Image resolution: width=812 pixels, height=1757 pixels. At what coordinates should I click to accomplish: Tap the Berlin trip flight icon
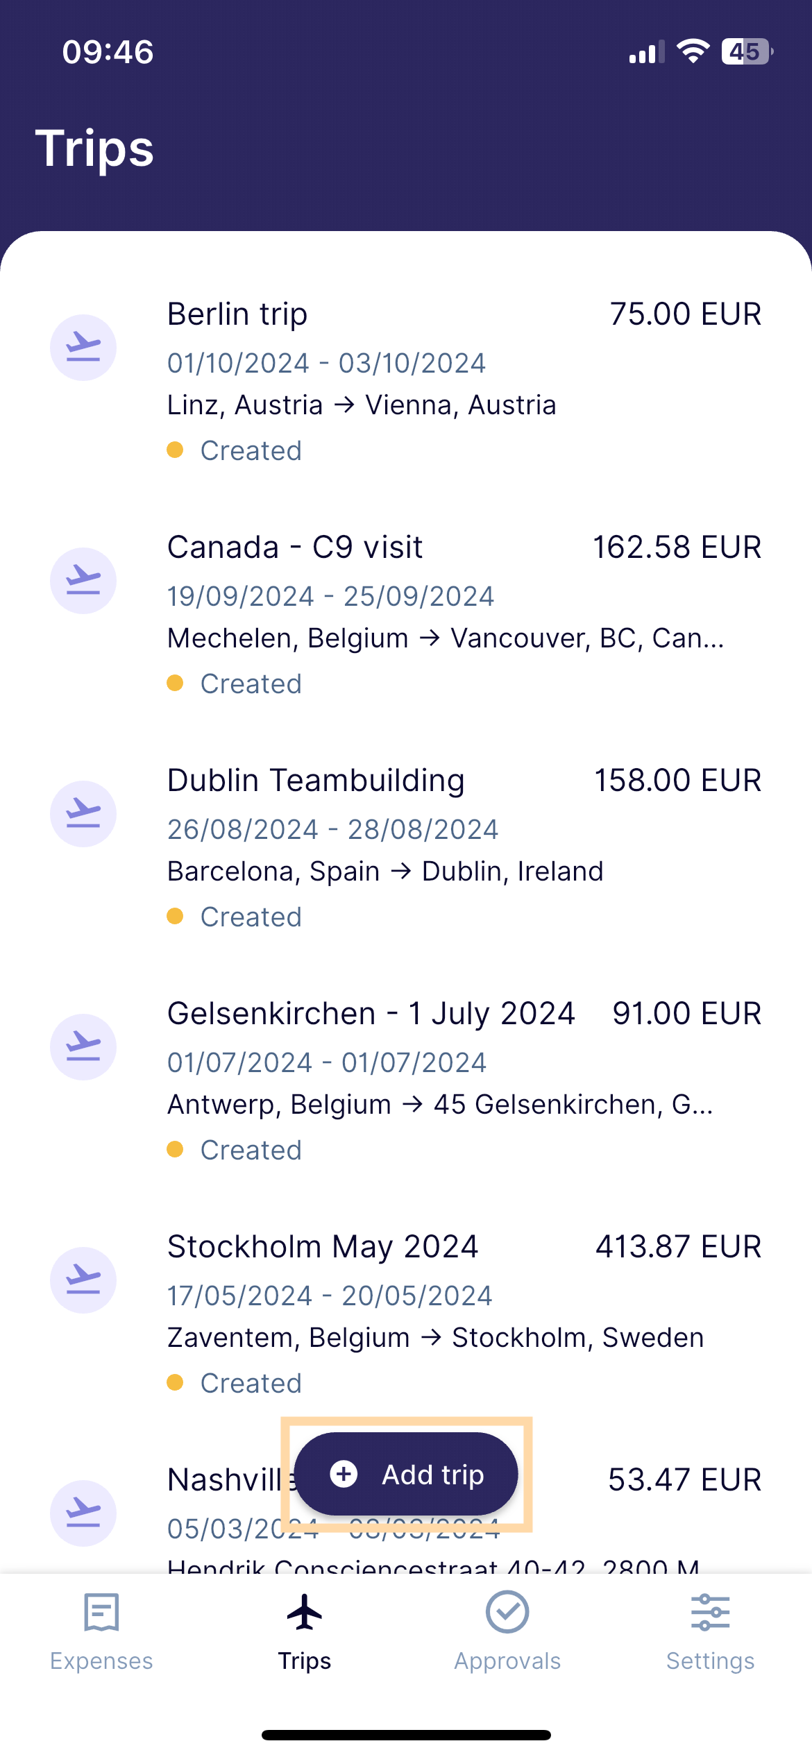(83, 348)
